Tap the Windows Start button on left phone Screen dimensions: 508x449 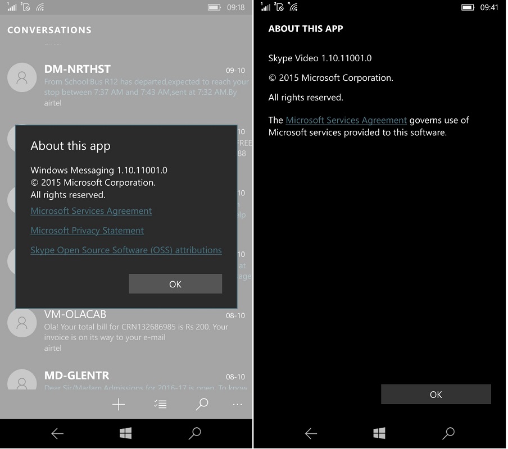pos(125,433)
